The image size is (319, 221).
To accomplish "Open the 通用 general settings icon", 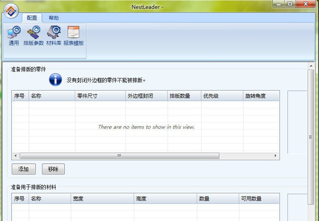I will point(14,36).
